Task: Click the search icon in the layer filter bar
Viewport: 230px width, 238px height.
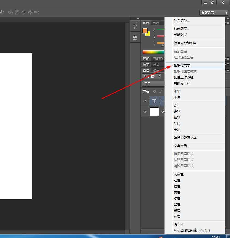Action: [145, 76]
